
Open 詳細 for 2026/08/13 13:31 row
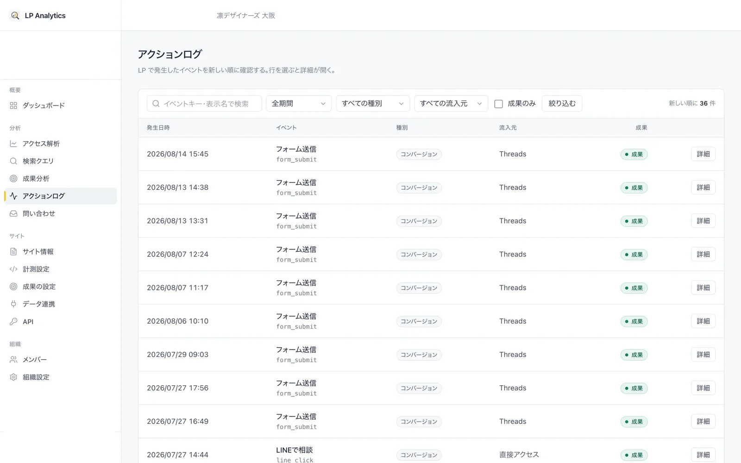tap(703, 221)
